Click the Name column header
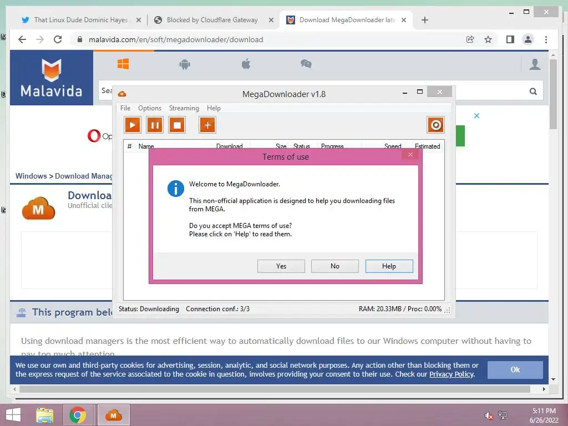The height and width of the screenshot is (426, 568). click(146, 146)
